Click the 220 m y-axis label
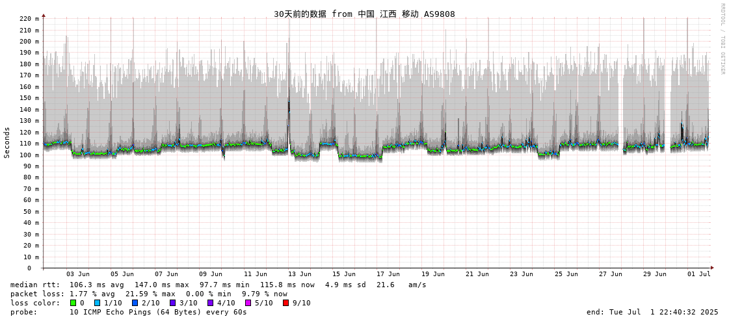Image resolution: width=729 pixels, height=321 pixels. [x=30, y=19]
